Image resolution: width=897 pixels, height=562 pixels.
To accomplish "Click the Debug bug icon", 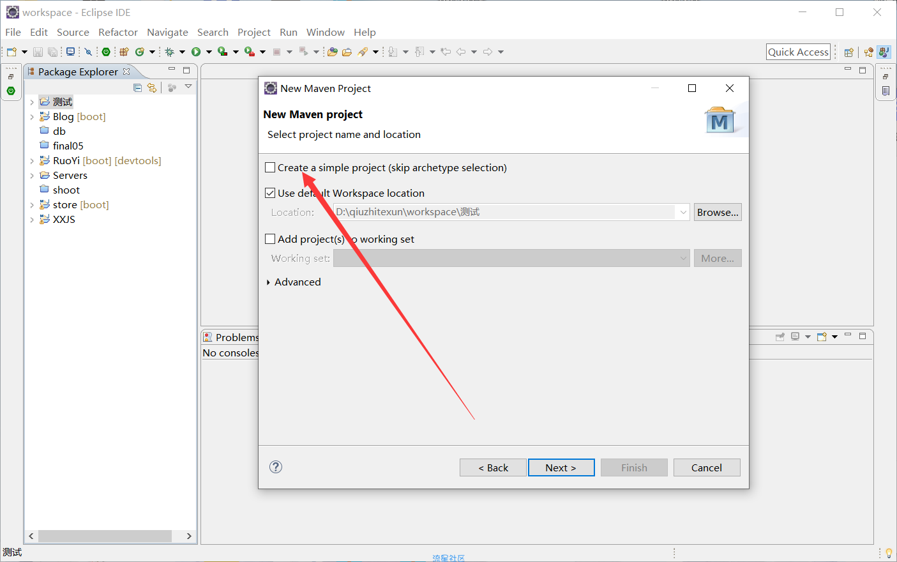I will [x=169, y=52].
